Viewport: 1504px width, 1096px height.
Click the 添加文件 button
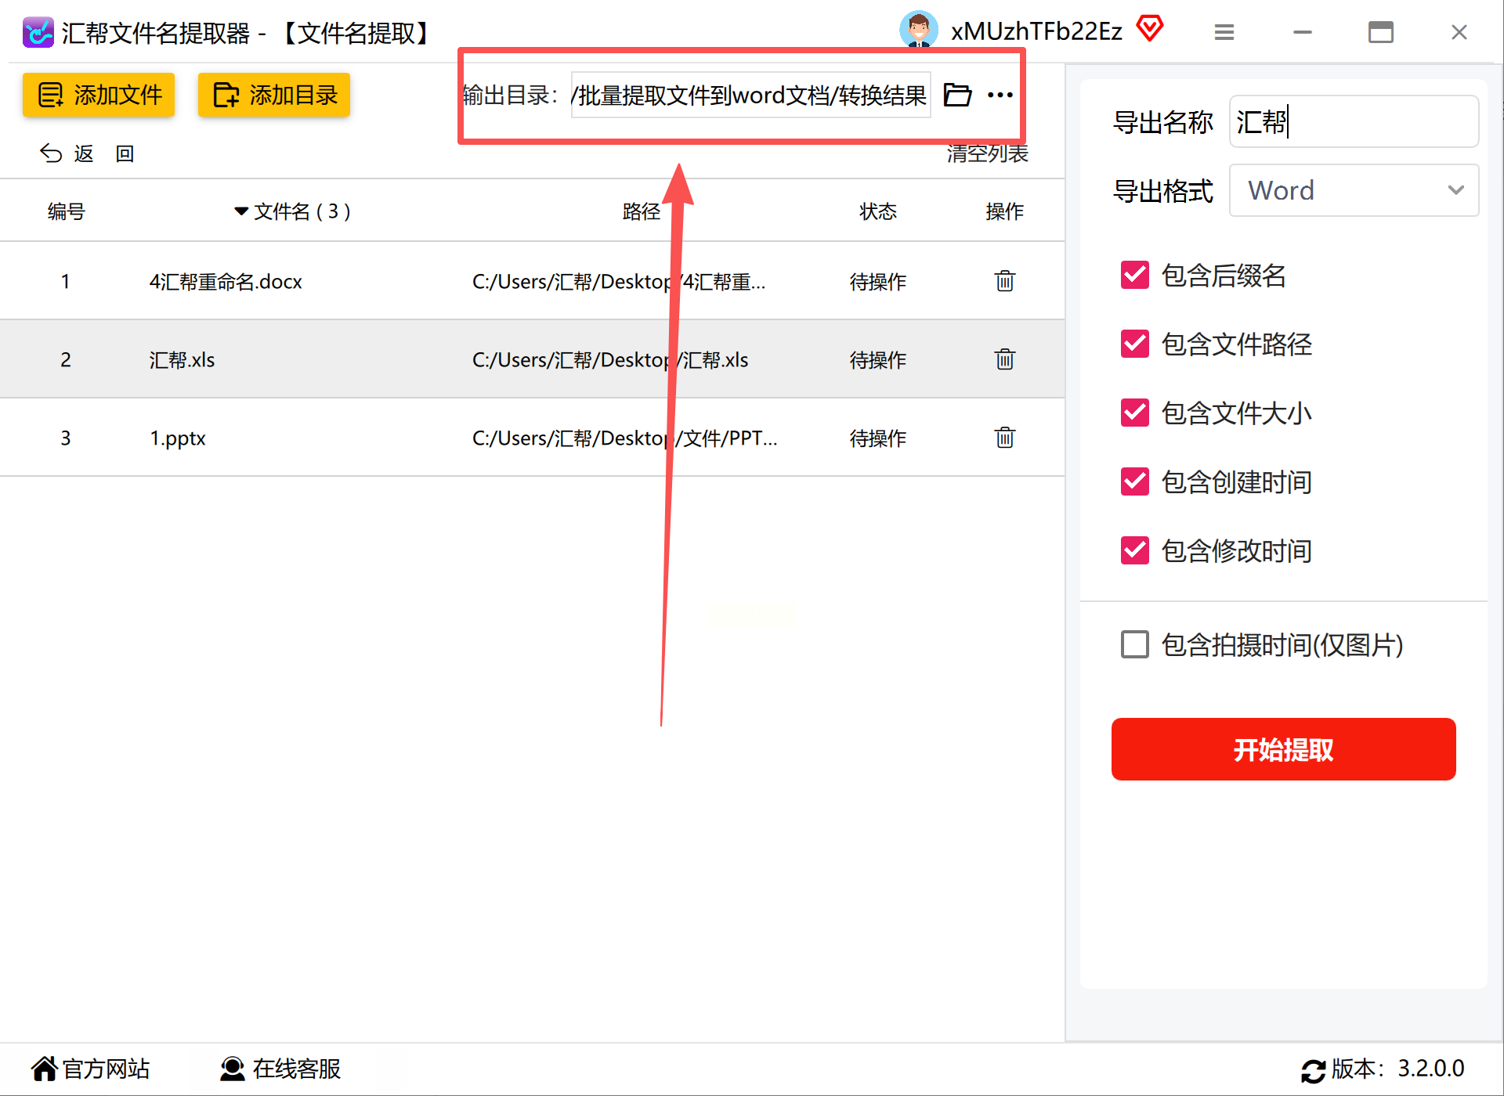click(99, 96)
